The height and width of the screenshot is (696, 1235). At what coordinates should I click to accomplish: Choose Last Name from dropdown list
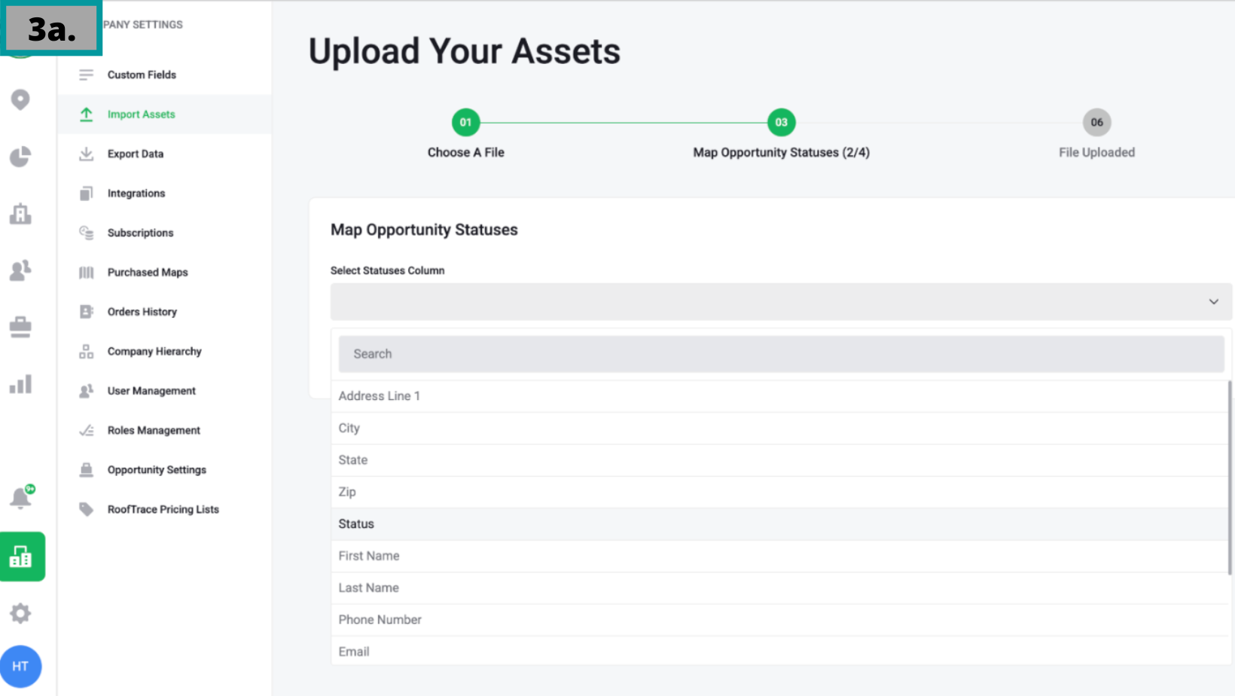[779, 588]
